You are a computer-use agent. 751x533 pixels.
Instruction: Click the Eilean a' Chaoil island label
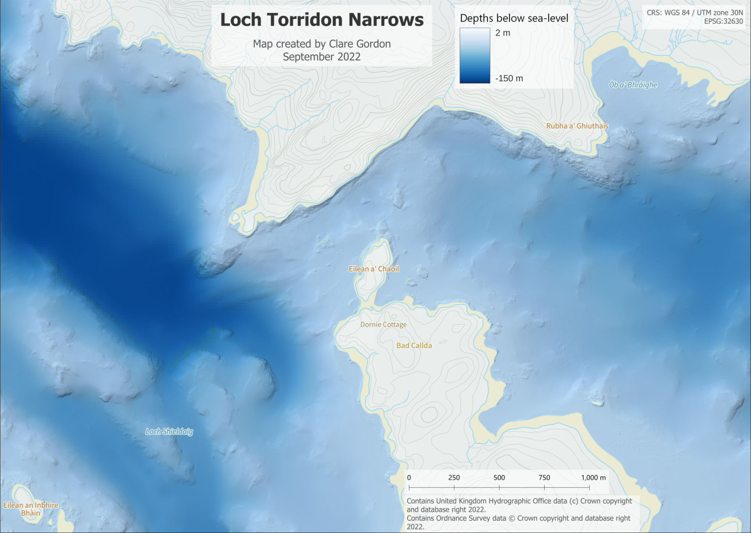click(x=373, y=268)
